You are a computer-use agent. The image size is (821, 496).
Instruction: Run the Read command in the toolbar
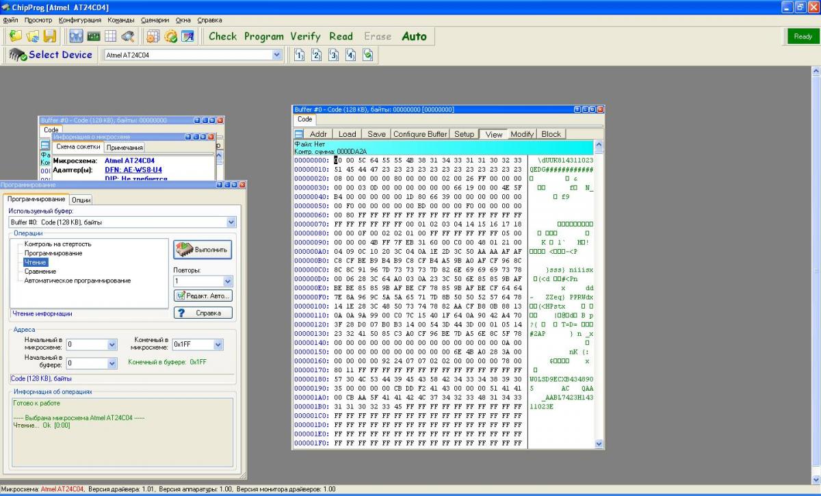(341, 36)
